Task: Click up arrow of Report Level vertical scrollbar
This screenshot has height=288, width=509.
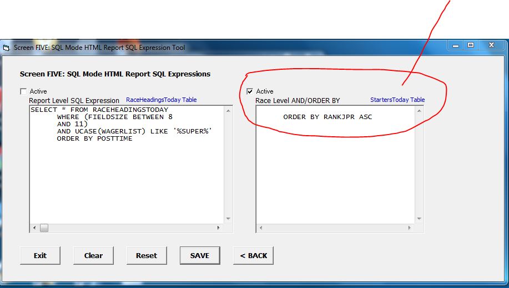Action: (228, 110)
